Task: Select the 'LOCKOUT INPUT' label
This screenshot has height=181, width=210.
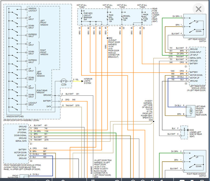Action: point(33,104)
